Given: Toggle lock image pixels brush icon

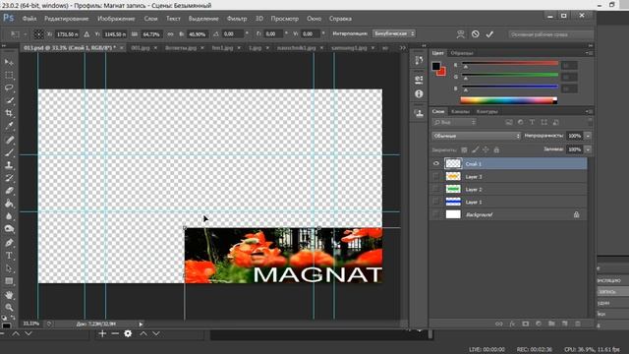Looking at the screenshot, I should tap(475, 149).
